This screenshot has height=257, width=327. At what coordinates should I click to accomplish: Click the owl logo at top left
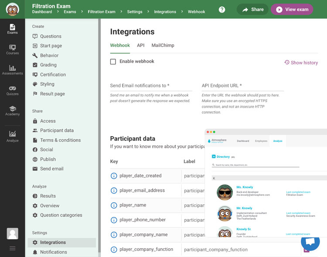point(12,9)
